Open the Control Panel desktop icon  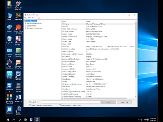coord(10,53)
